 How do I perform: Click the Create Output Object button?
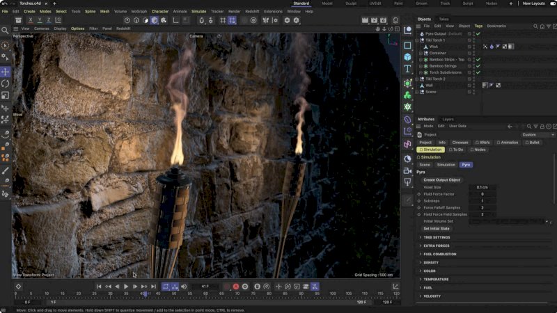tap(441, 179)
